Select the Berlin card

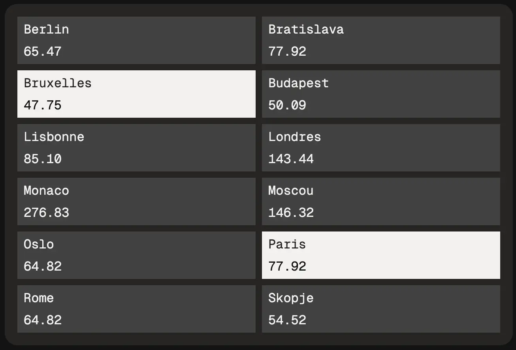(x=136, y=40)
